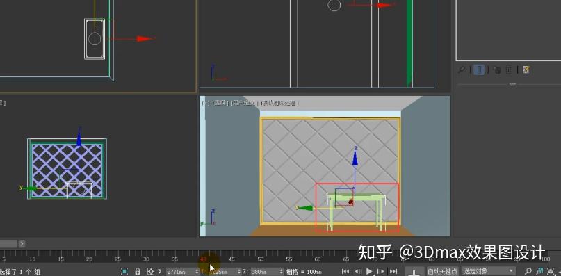The image size is (561, 276).
Task: Click the Set Keys plus button
Action: [414, 272]
